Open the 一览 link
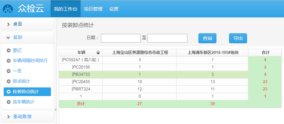This screenshot has width=284, height=124. pos(17,71)
